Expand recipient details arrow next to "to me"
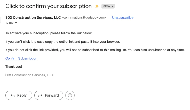The height and width of the screenshot is (110, 190). (16, 23)
